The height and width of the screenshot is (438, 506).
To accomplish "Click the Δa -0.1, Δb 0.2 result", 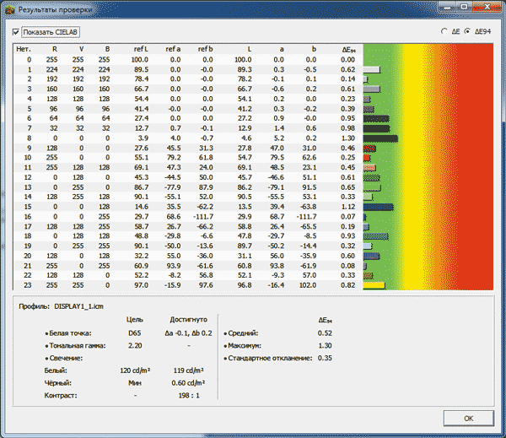I will pos(188,333).
